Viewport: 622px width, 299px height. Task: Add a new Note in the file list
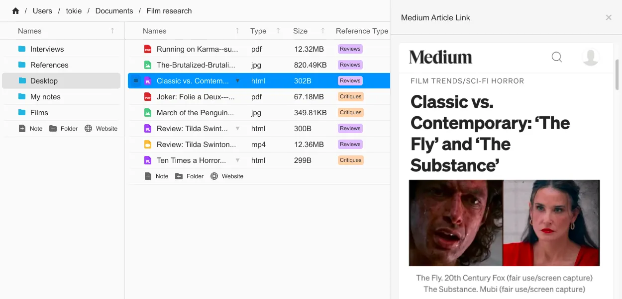click(x=156, y=176)
